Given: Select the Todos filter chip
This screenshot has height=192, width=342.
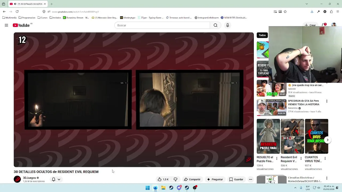Looking at the screenshot, I should [262, 35].
